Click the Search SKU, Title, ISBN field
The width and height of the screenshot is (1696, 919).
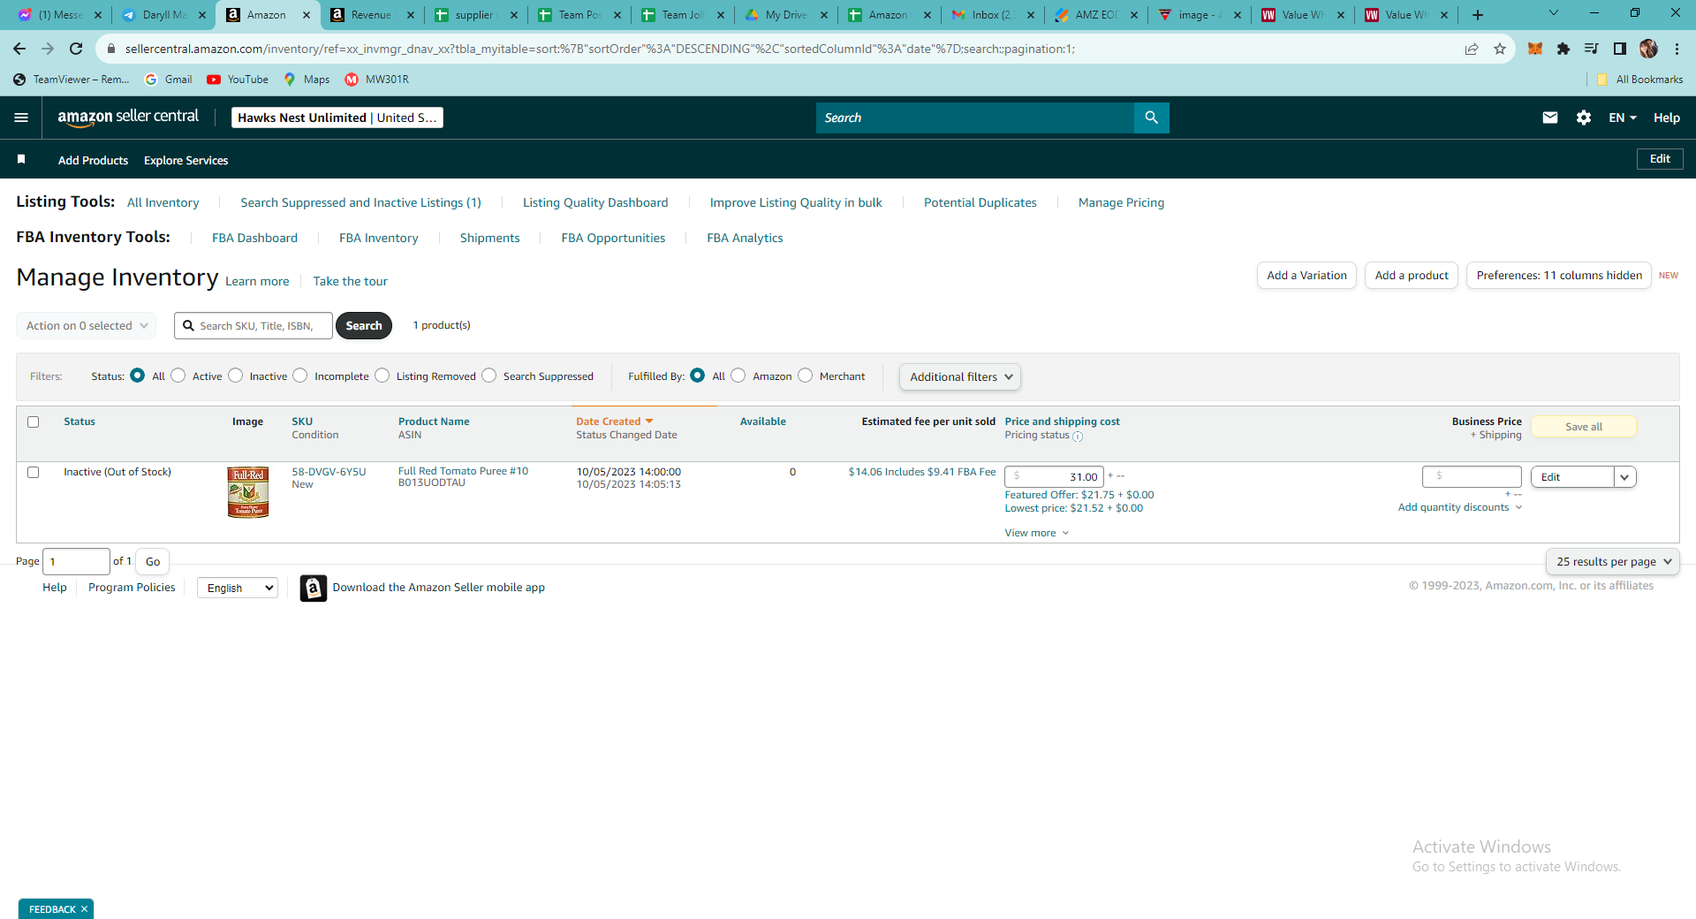click(x=254, y=325)
